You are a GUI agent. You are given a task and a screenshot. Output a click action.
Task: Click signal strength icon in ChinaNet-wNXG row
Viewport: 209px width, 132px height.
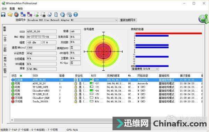[92, 91]
